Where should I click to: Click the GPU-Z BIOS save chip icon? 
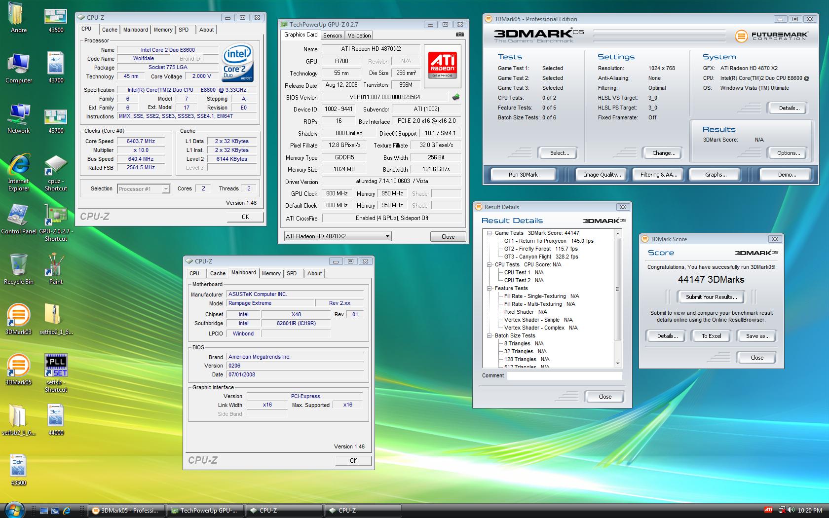456,97
